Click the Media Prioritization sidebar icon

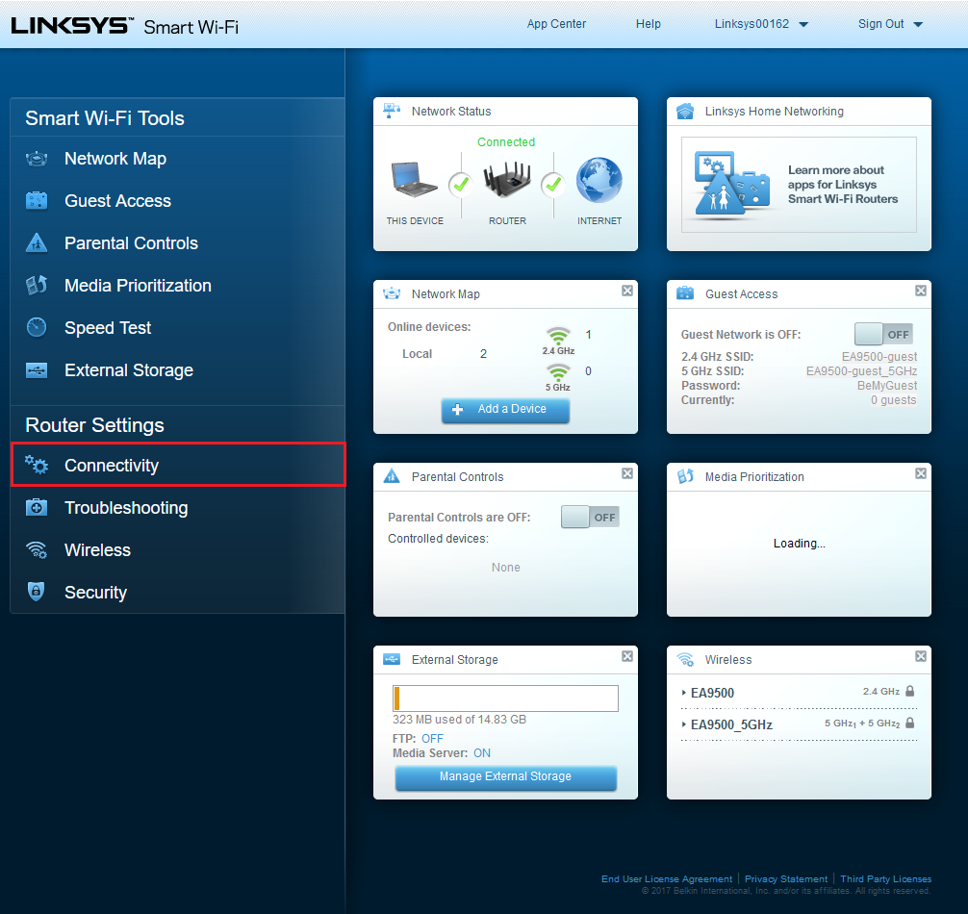click(37, 286)
